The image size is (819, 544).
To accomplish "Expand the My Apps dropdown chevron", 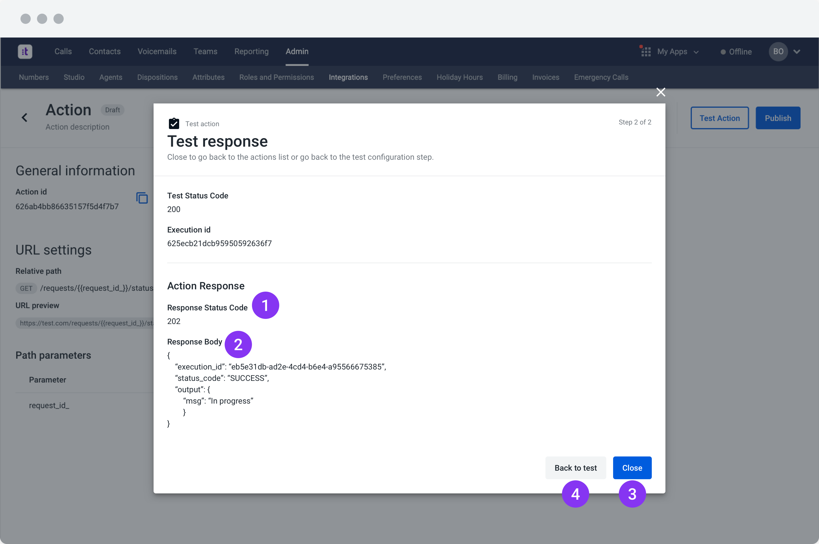I will [x=696, y=52].
